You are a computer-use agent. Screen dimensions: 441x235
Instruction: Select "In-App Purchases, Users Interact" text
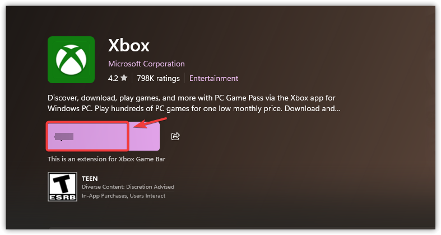point(123,195)
